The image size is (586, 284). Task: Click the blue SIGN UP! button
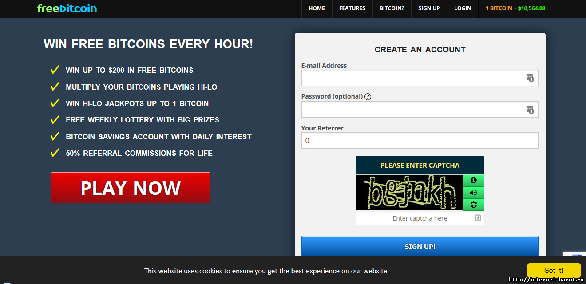pyautogui.click(x=420, y=246)
